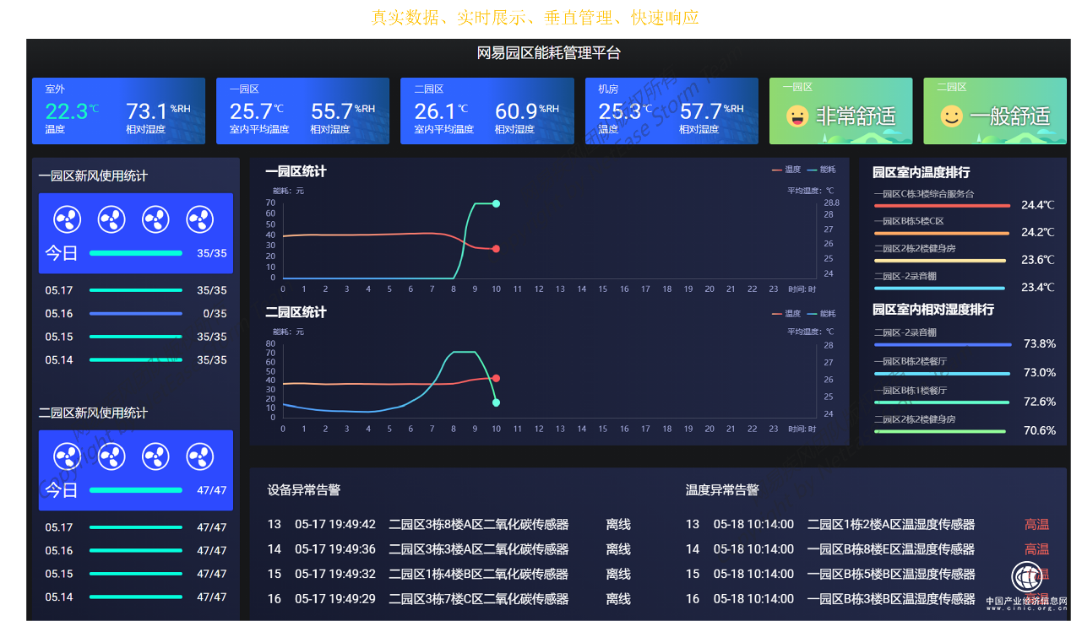Click first fan icon in 一园区新风使用统计

[68, 219]
